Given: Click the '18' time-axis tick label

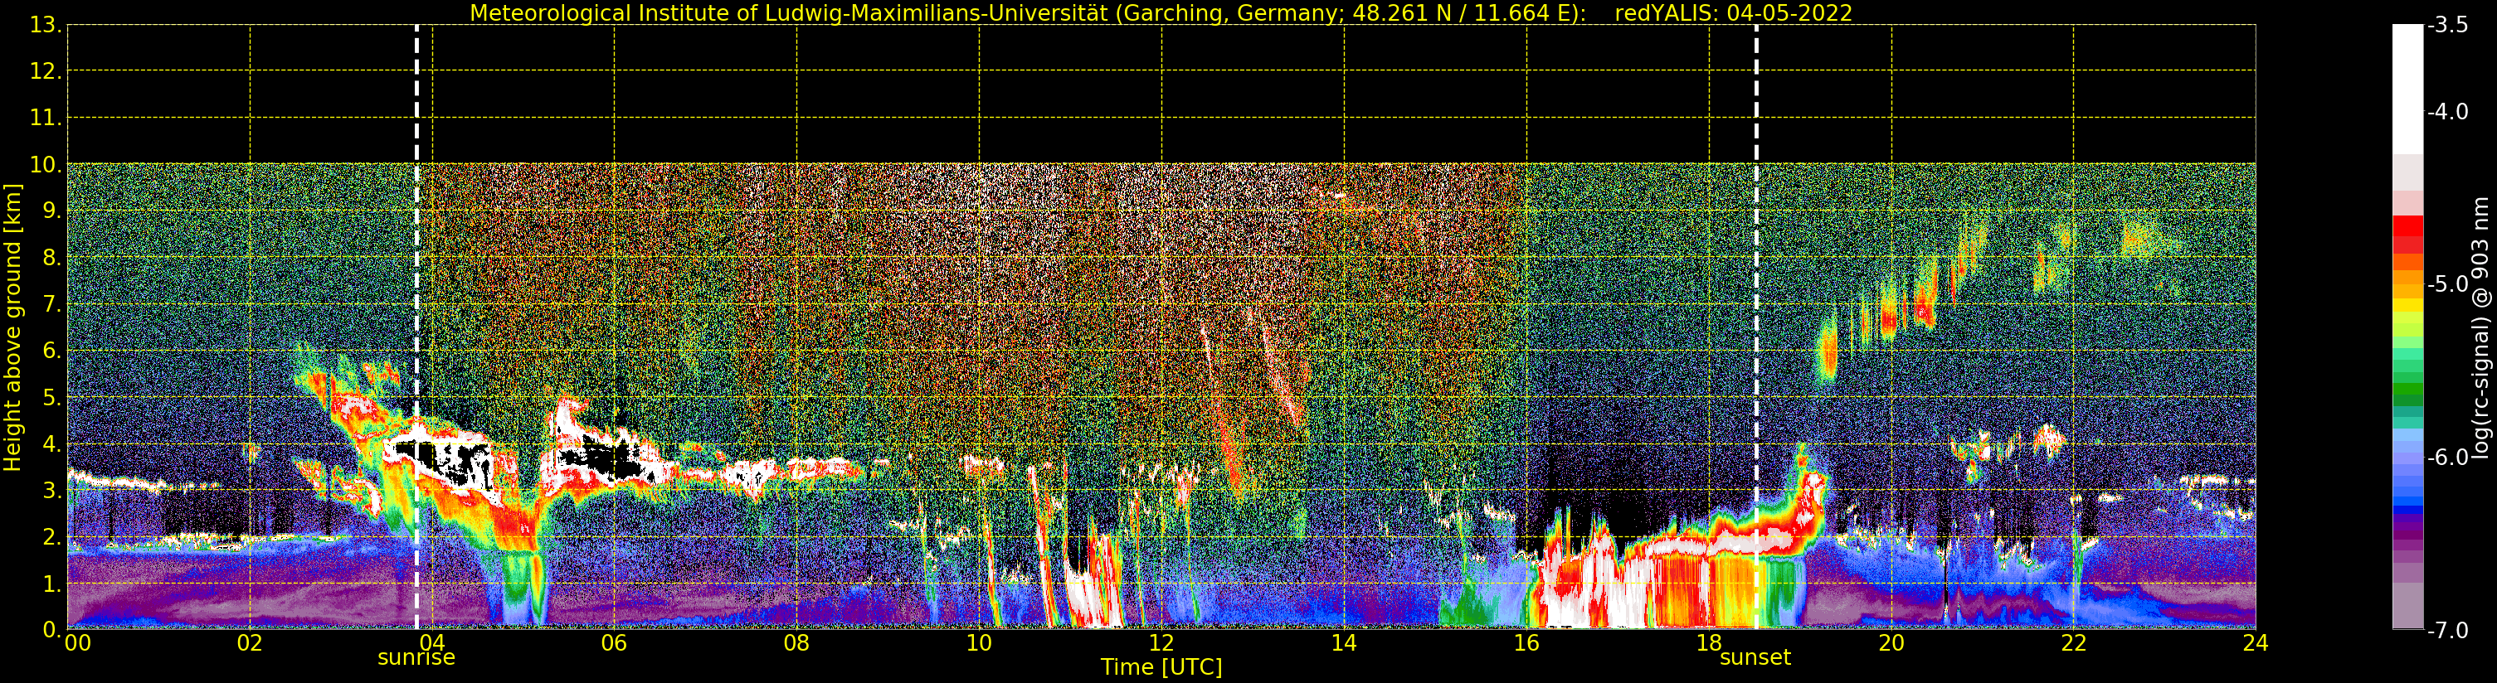Looking at the screenshot, I should pos(1709,643).
